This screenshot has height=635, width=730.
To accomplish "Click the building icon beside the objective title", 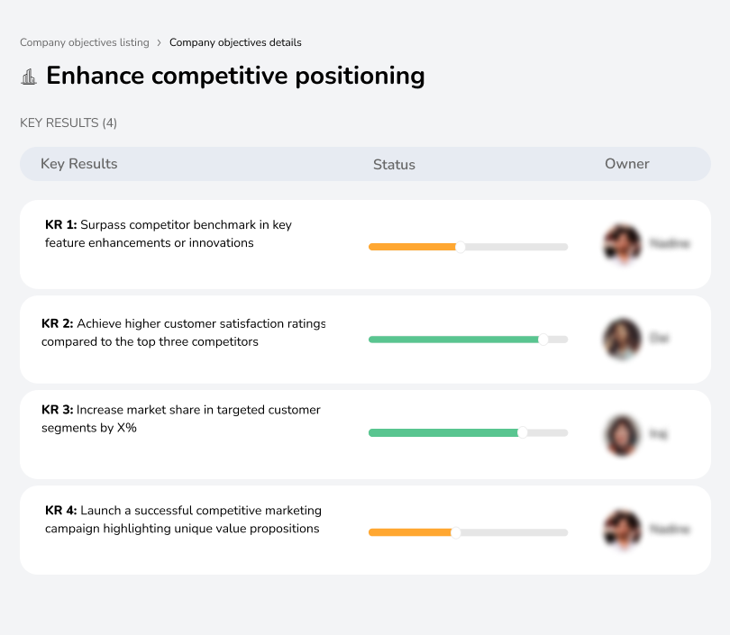I will 29,76.
